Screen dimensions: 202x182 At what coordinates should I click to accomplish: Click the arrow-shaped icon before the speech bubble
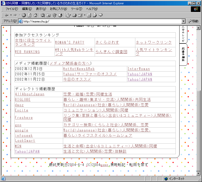tap(95, 15)
